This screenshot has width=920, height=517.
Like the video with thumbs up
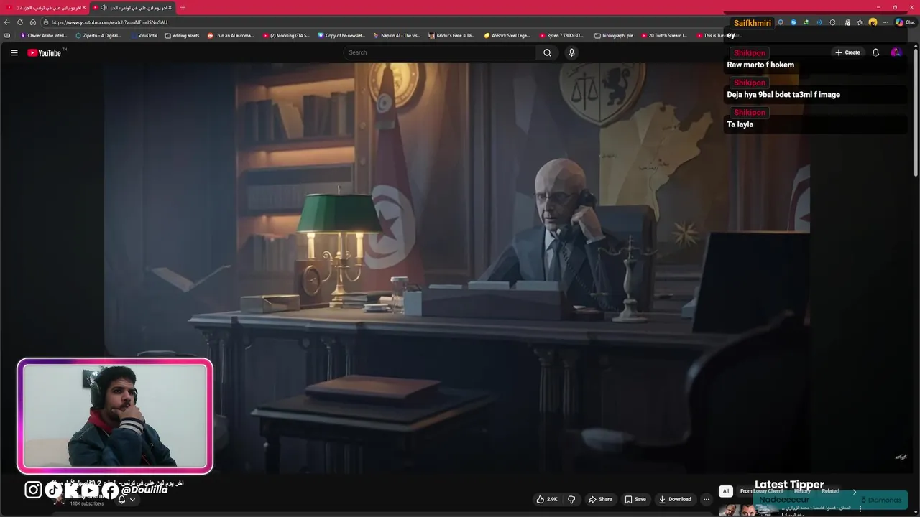(546, 499)
